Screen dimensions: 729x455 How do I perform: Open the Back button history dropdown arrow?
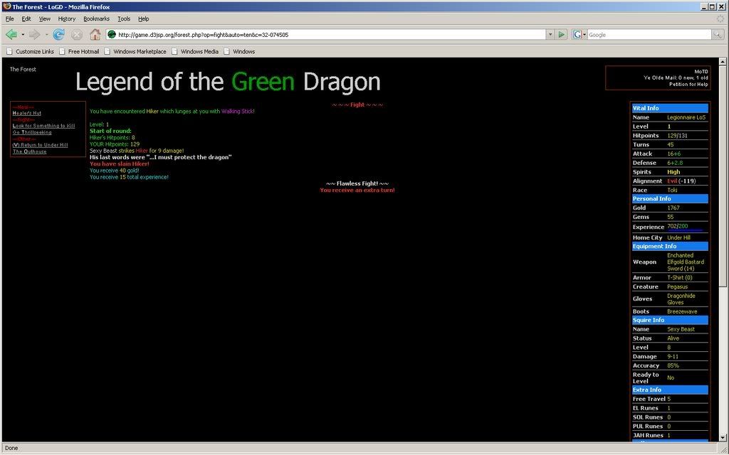coord(23,34)
